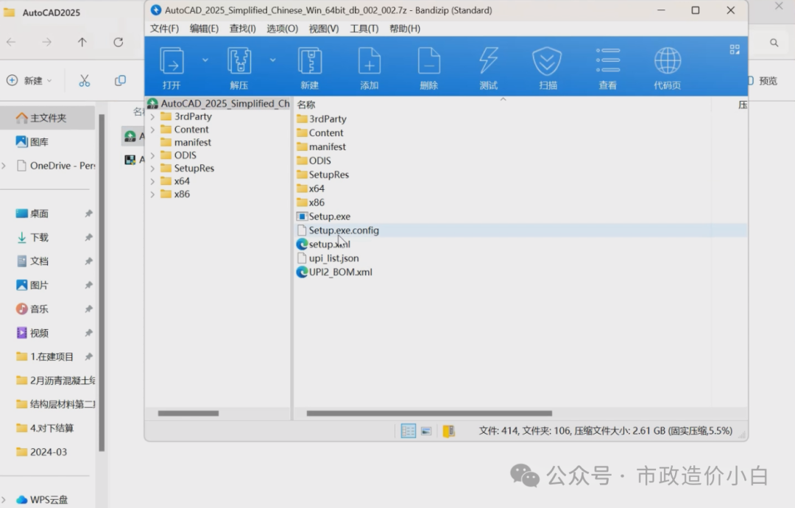795x508 pixels.
Task: Test the archive with 测试 icon
Action: click(x=489, y=68)
